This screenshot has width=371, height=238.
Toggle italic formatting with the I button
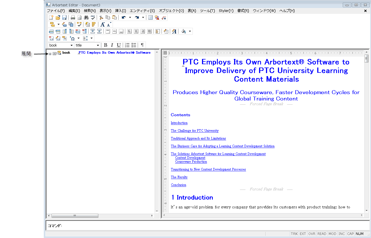coord(112,45)
